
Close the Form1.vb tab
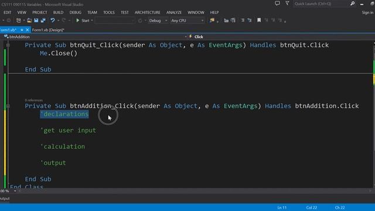28,30
